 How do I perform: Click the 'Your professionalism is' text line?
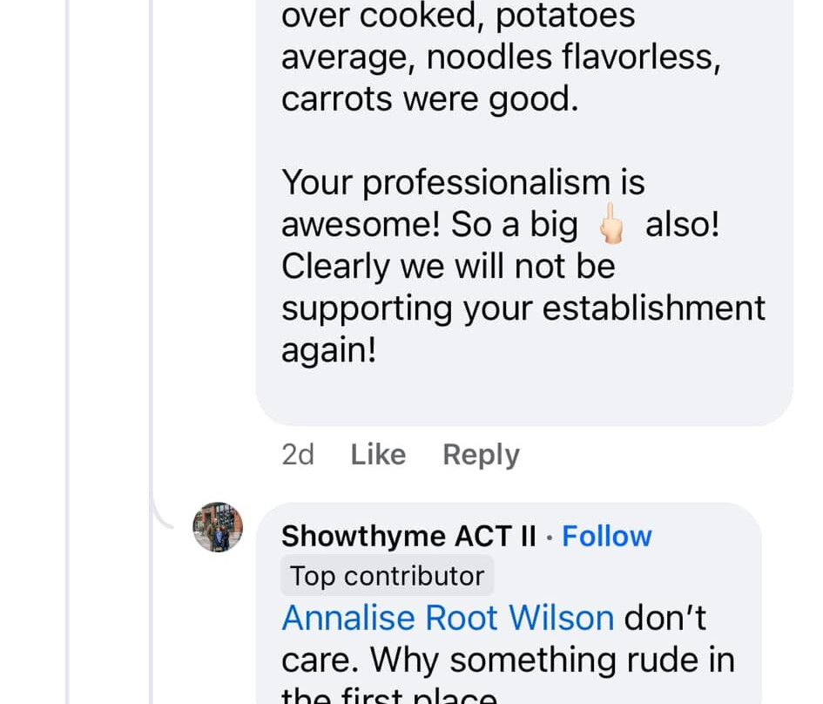pos(462,182)
